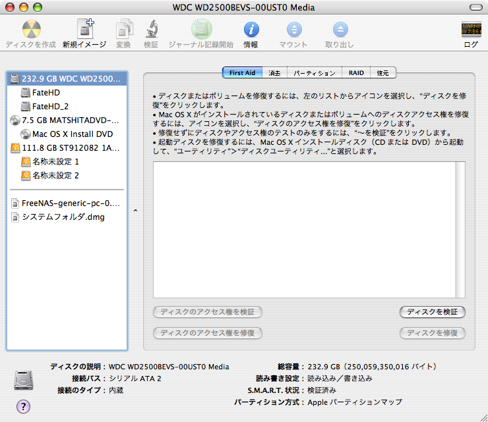The height and width of the screenshot is (422, 488).
Task: Open the パーティション tab
Action: click(x=315, y=72)
